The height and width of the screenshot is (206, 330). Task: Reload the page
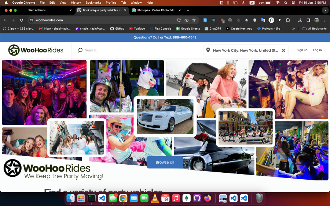22,20
